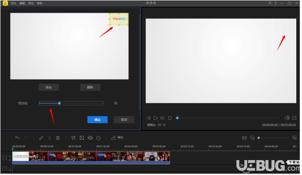Screen dimensions: 302x175
Task: Select the pencil edit tool
Action: (x=41, y=139)
